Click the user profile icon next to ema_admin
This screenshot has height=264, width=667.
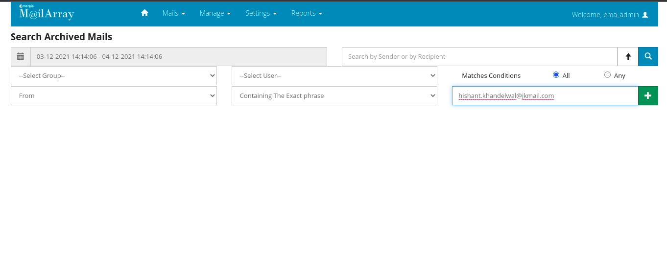pyautogui.click(x=645, y=15)
